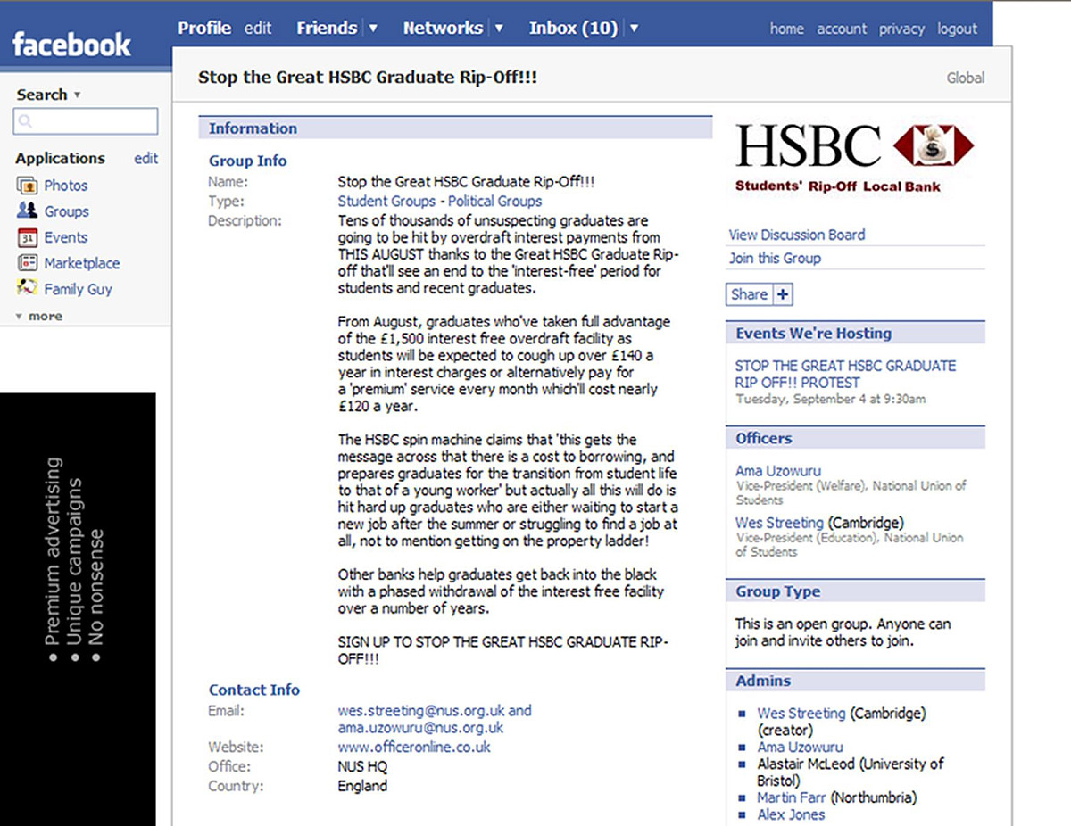Click the Facebook logo

click(71, 44)
